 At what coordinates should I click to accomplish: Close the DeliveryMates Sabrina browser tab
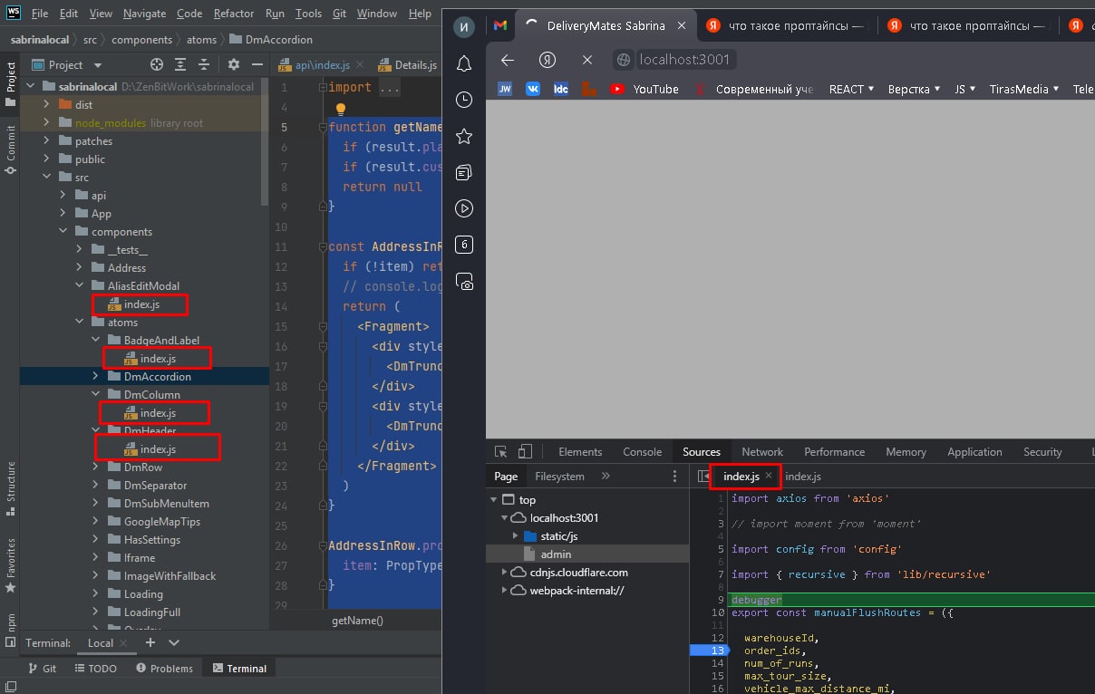683,25
